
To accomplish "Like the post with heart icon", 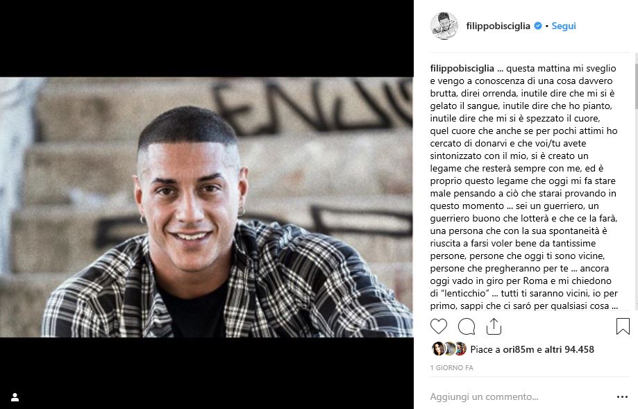I will tap(439, 326).
